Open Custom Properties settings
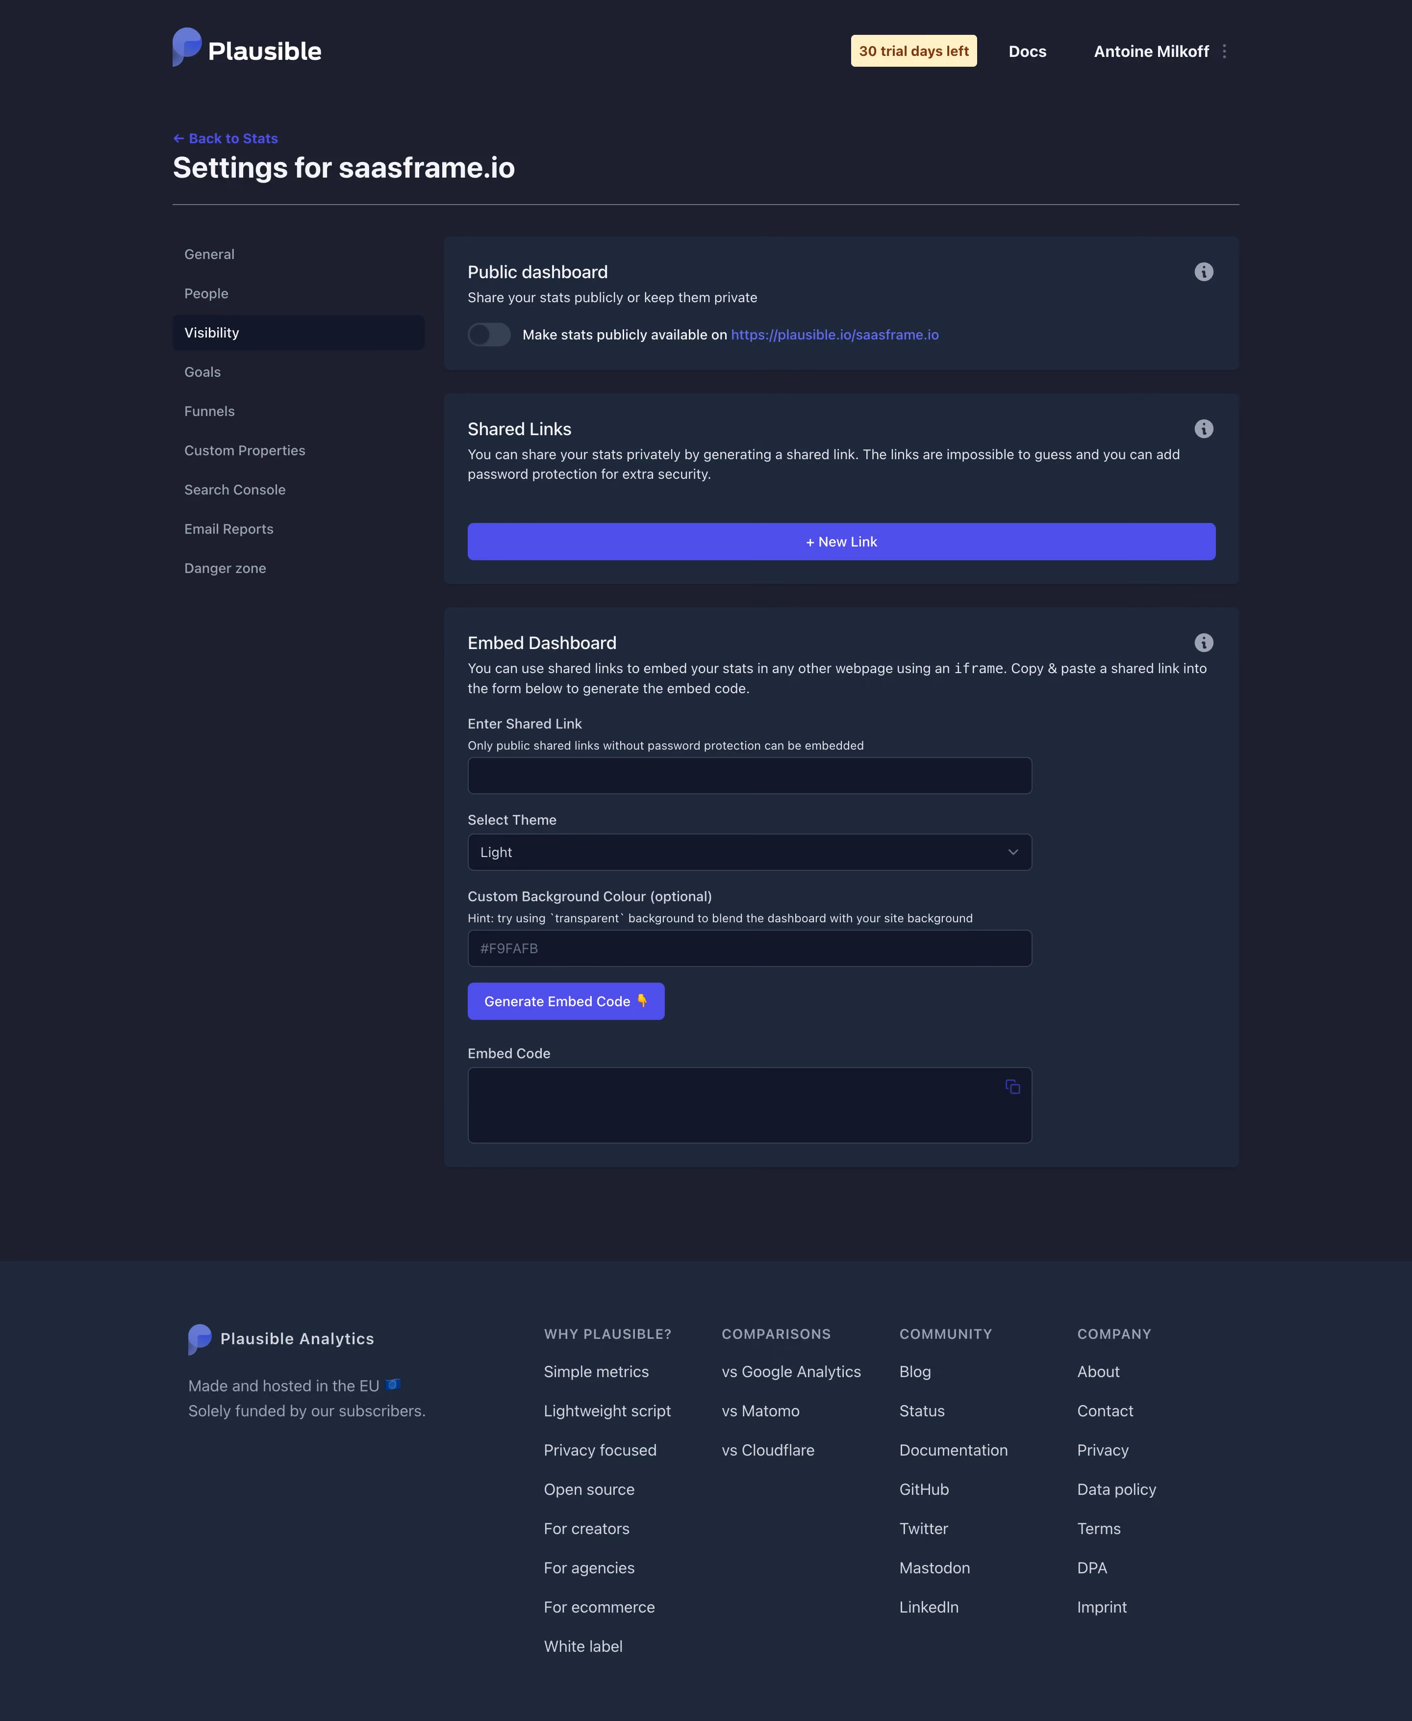The image size is (1412, 1721). tap(299, 451)
